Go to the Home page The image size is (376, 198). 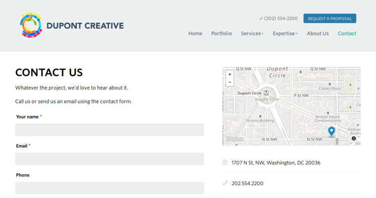pos(195,34)
